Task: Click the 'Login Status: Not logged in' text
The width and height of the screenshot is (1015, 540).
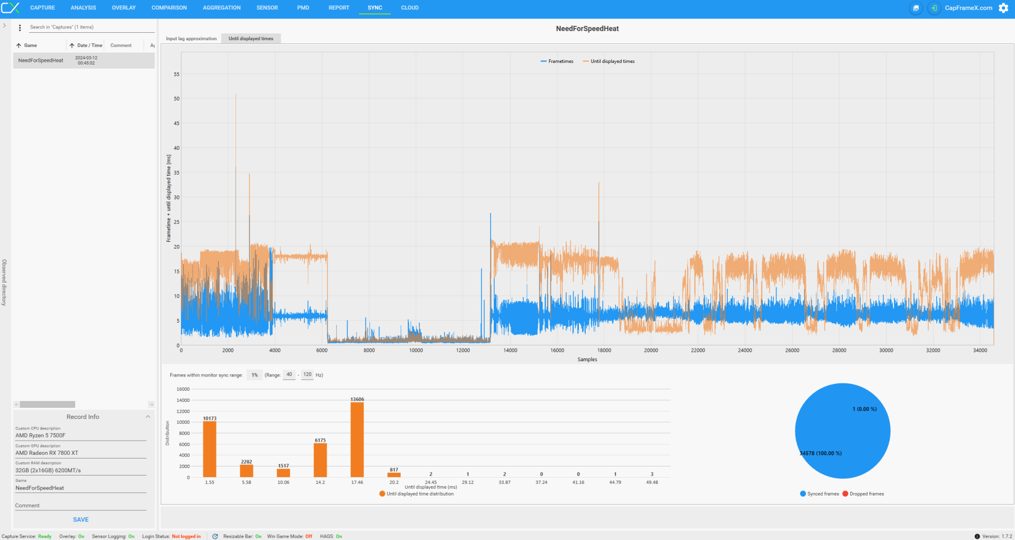Action: point(171,536)
